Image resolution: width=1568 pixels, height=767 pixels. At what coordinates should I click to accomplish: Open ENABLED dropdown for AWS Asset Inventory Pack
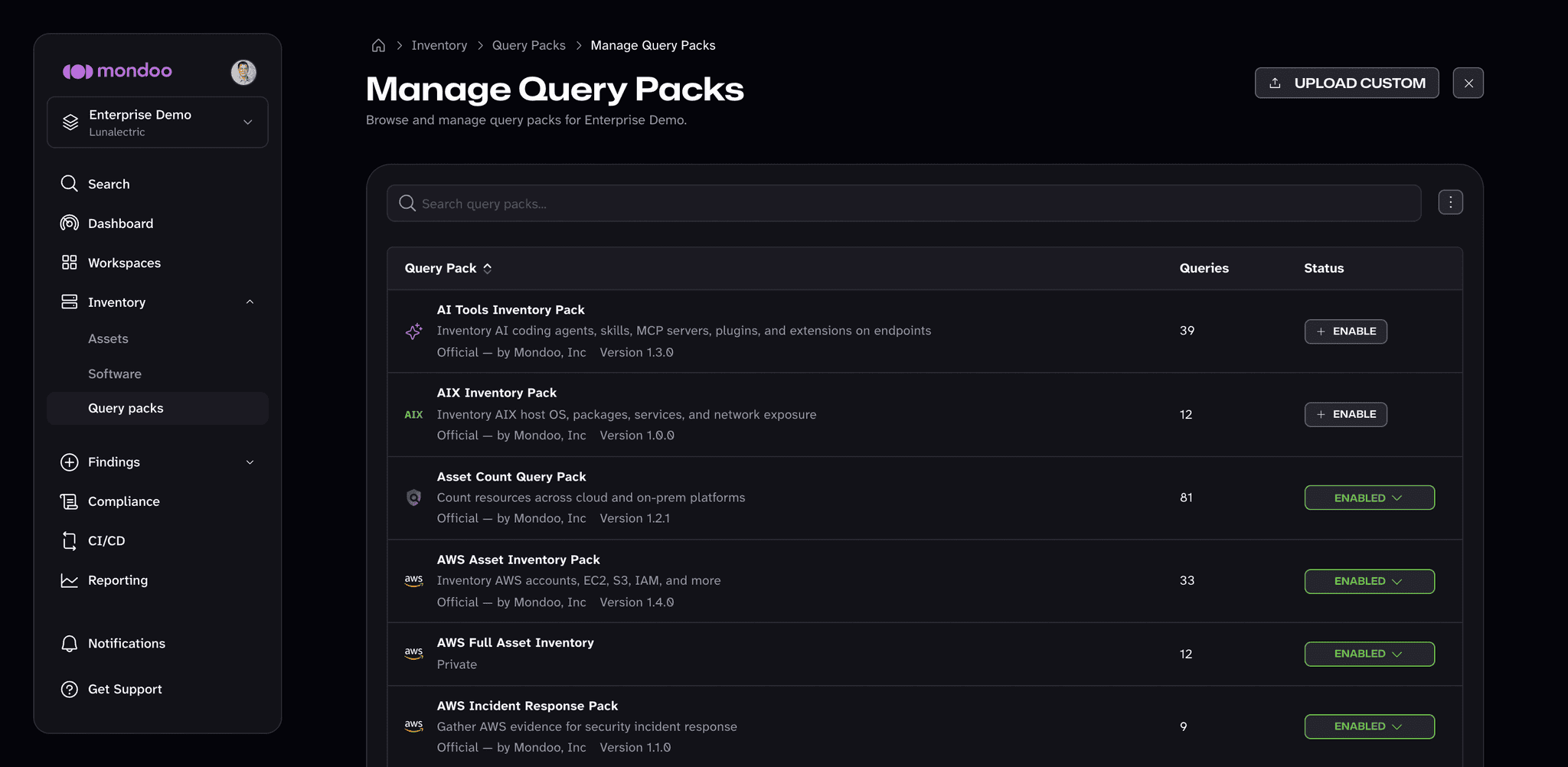[x=1369, y=581]
